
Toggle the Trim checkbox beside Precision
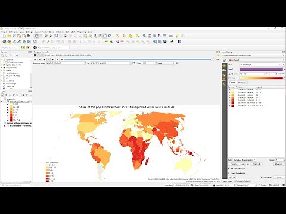click(280, 74)
